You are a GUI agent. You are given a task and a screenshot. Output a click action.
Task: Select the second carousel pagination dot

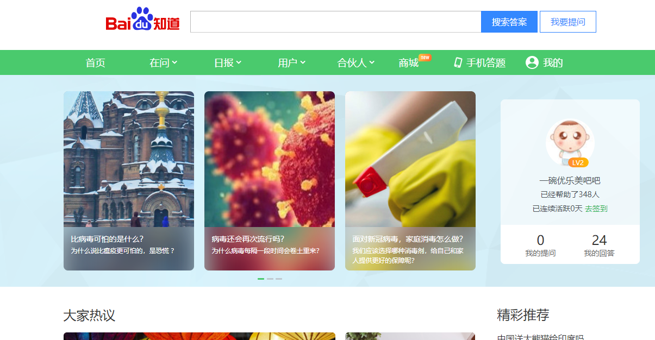270,279
